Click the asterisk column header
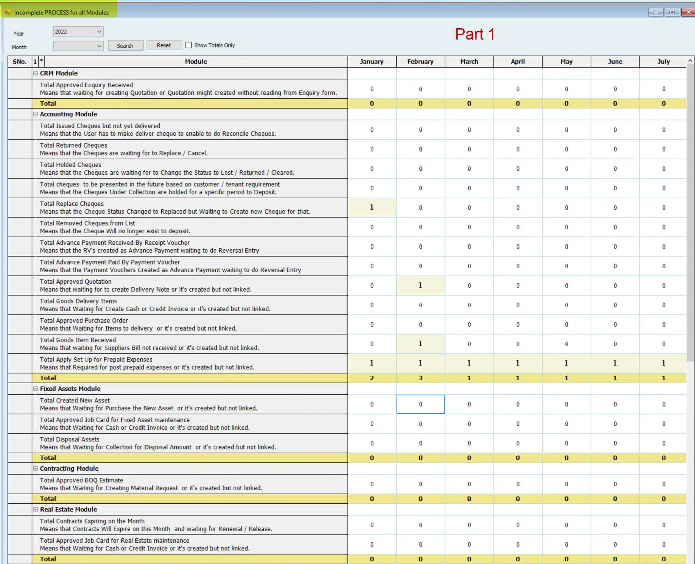Viewport: 695px width, 564px height. coord(41,62)
